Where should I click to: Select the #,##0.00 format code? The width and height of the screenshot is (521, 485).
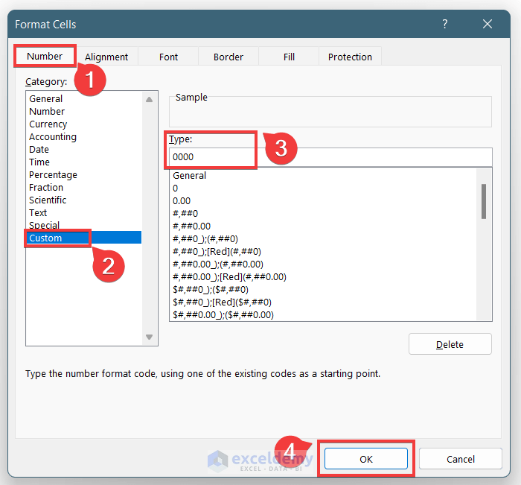[x=323, y=226]
